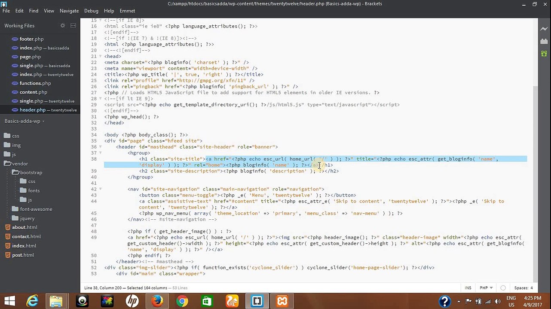Screen dimensions: 551x309
Task: Open the View menu
Action: [49, 11]
